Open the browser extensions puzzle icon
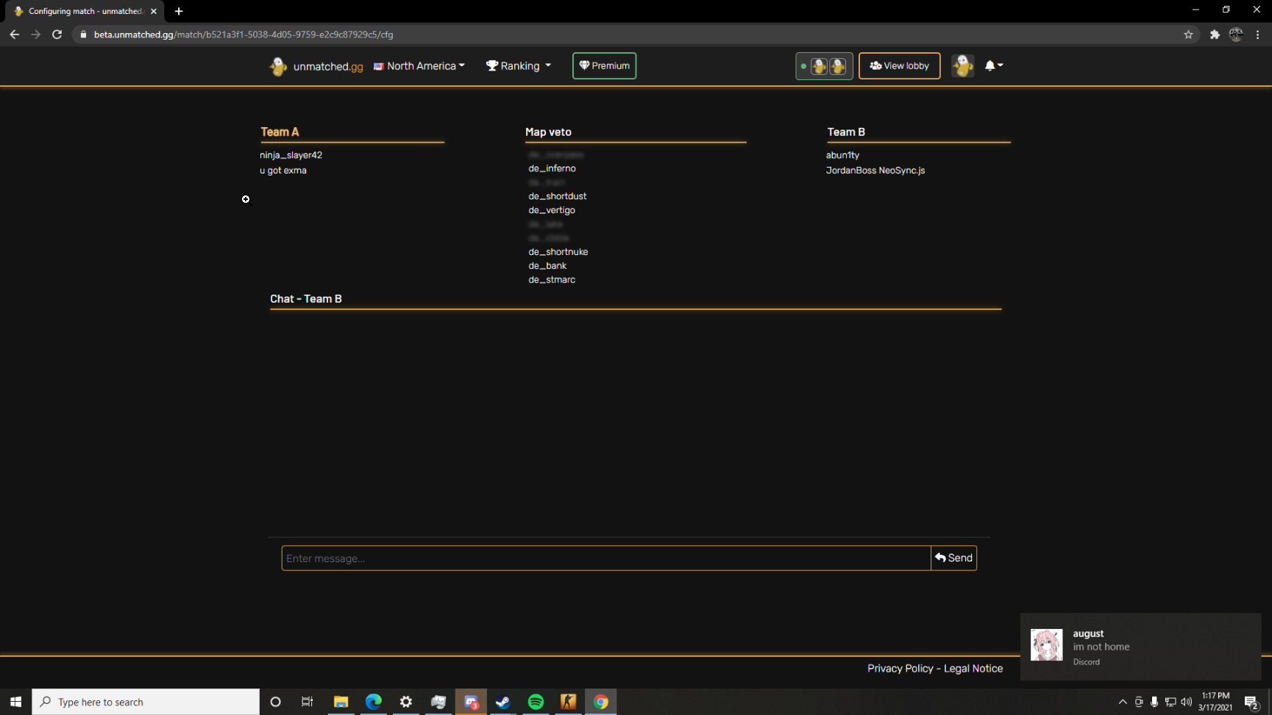This screenshot has height=715, width=1272. [x=1215, y=35]
